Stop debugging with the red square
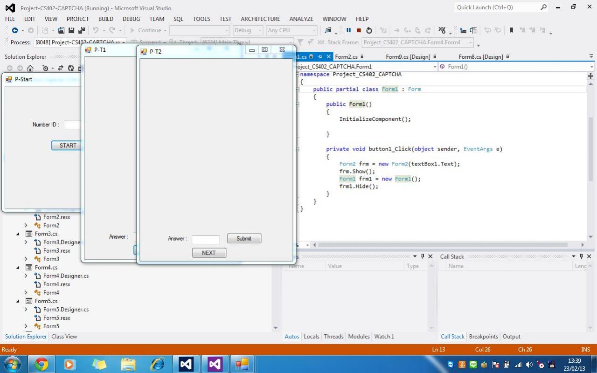The height and width of the screenshot is (373, 597). click(359, 30)
